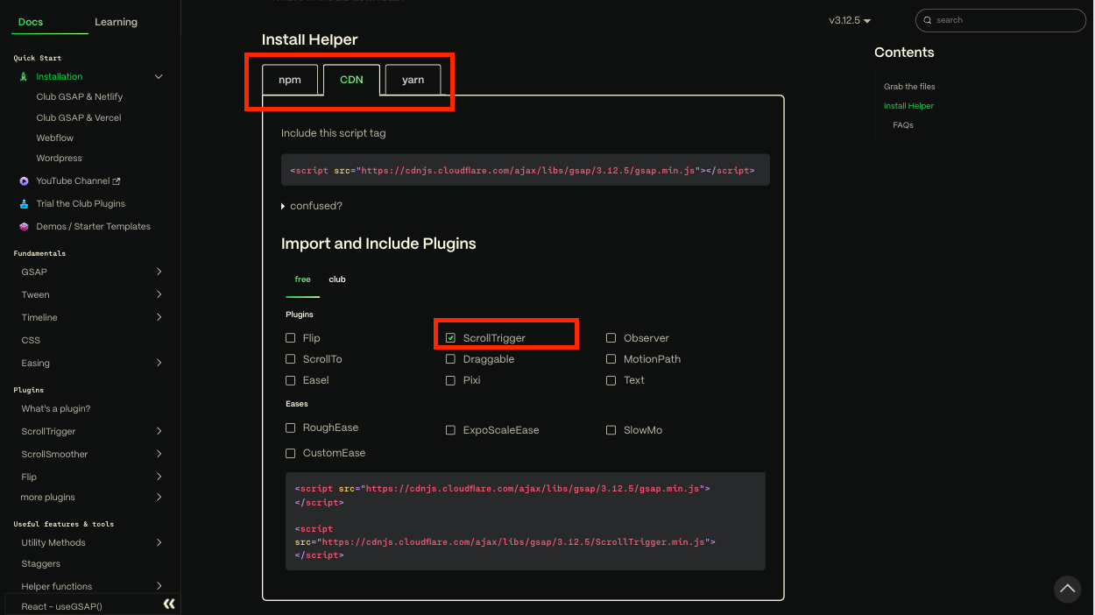Open the Wordpress installation page
The width and height of the screenshot is (1095, 615).
tap(60, 159)
